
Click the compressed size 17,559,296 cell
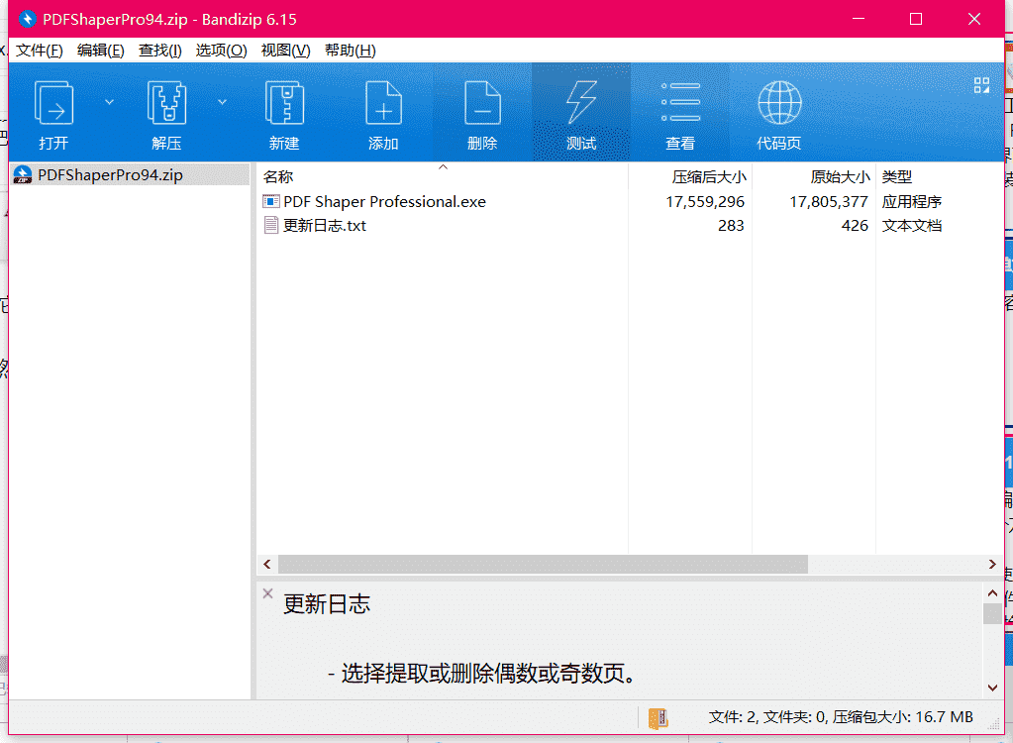(x=705, y=201)
